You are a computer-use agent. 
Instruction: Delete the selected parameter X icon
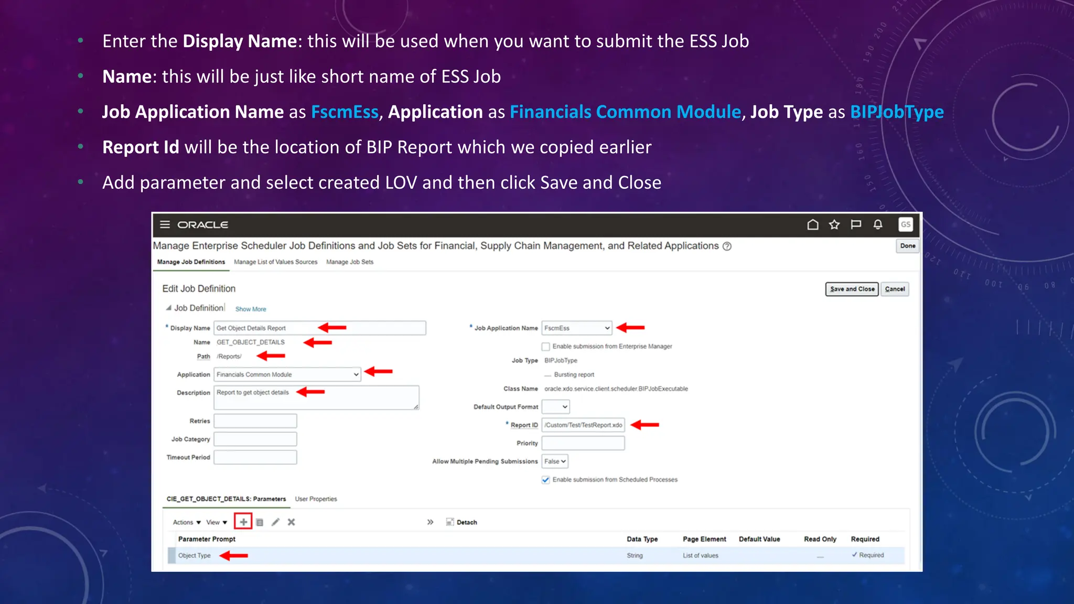[x=292, y=522]
